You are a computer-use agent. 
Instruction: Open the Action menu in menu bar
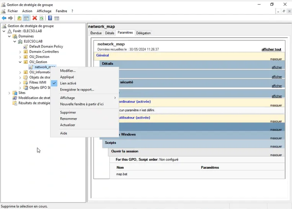point(27,11)
